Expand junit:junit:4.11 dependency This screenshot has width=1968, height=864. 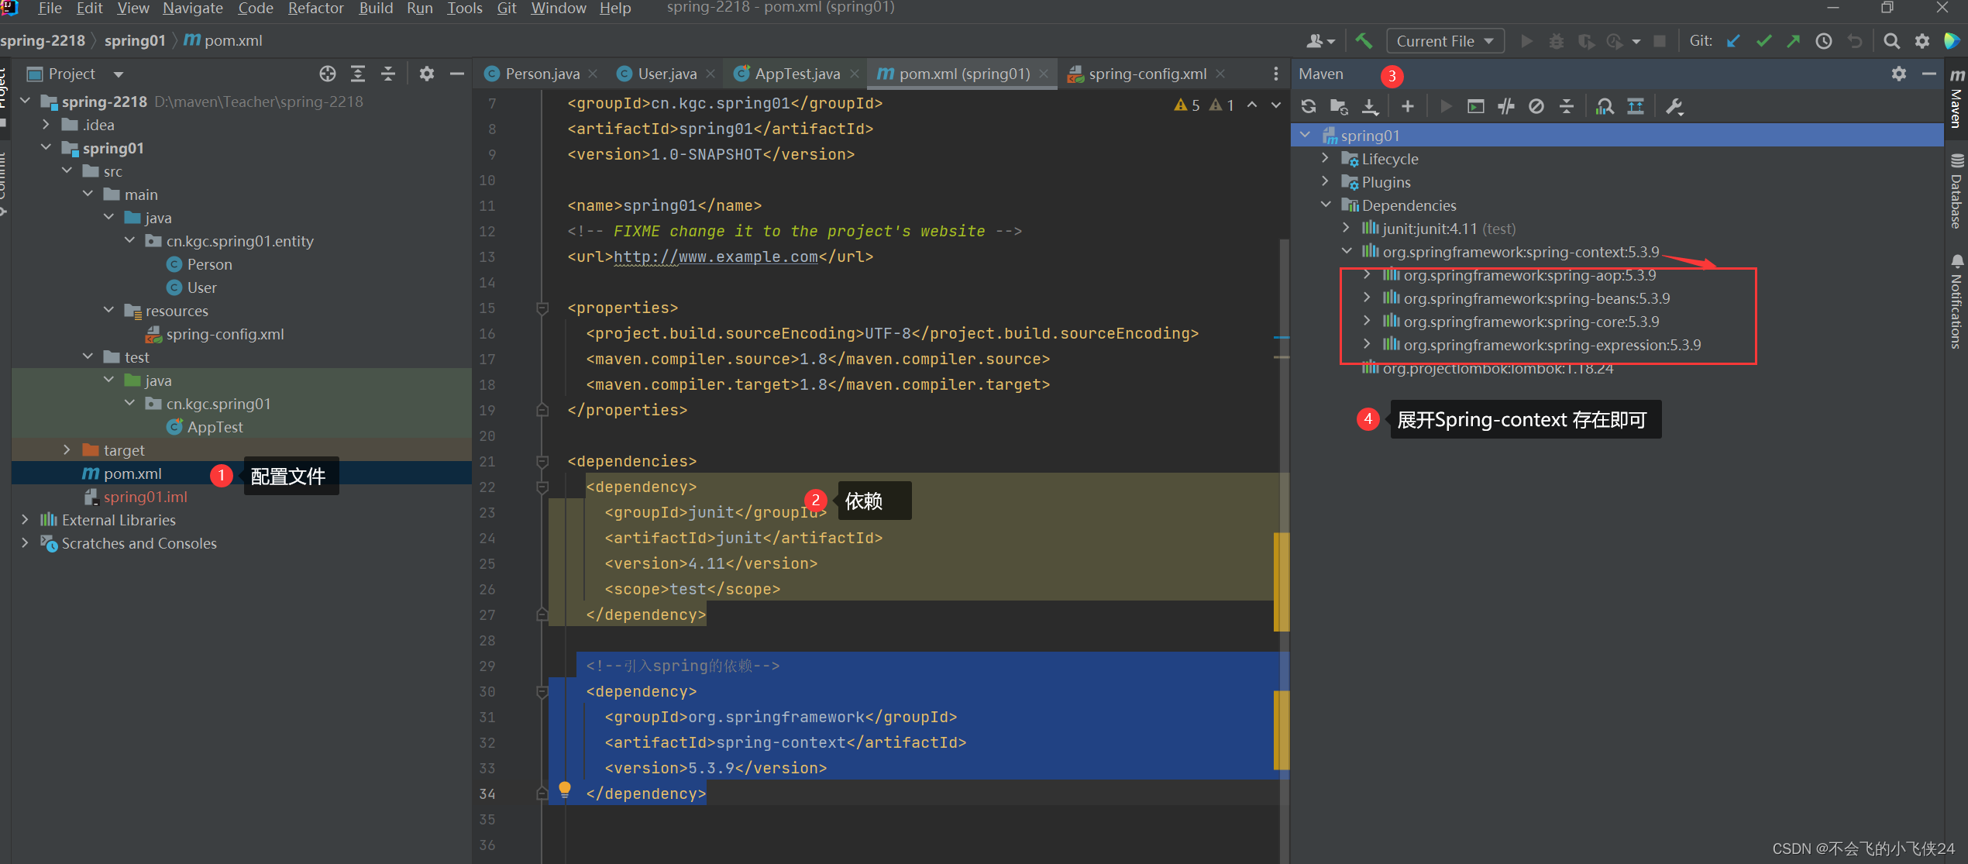[1346, 228]
